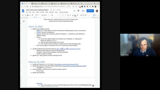Open the Help menu
This screenshot has width=160, height=90.
coord(56,12)
